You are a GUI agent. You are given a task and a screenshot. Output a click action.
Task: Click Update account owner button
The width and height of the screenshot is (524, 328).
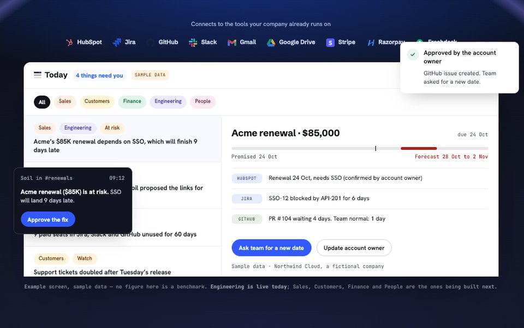354,248
